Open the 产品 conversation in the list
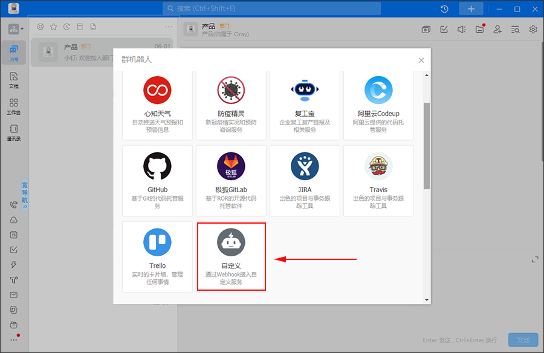The image size is (544, 353). [x=102, y=52]
